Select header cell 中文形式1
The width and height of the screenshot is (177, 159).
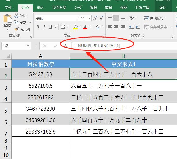pos(123,64)
